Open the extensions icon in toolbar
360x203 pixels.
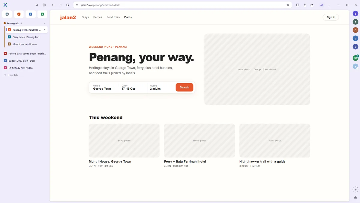tap(312, 5)
